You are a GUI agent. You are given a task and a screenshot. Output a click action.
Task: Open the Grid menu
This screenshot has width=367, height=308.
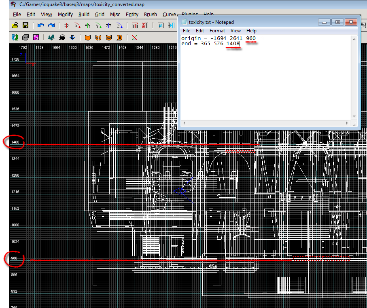tap(100, 14)
